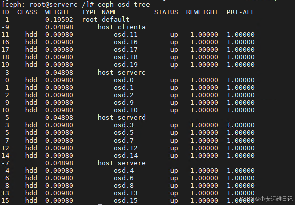Select the osd.9 name

click(x=124, y=103)
